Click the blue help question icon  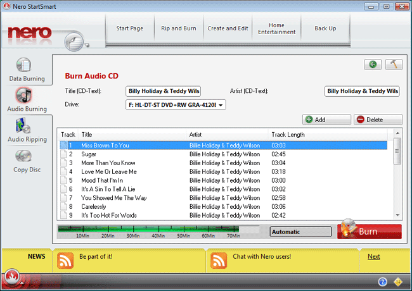click(x=382, y=282)
